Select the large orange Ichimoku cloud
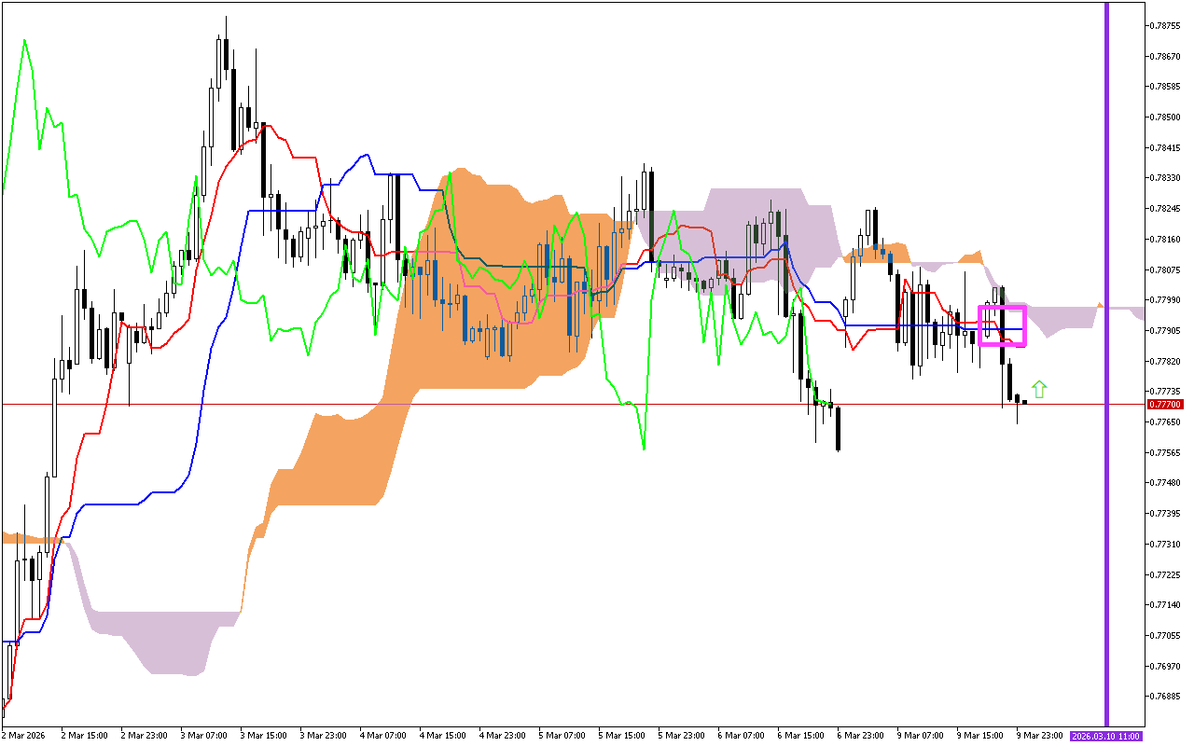The image size is (1194, 746). click(x=485, y=280)
